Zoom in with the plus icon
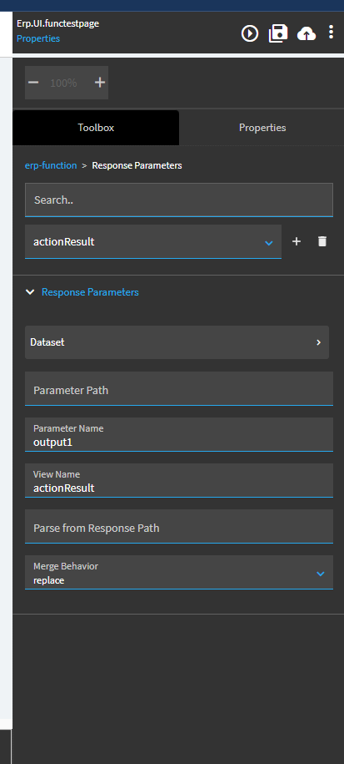This screenshot has height=764, width=344. [100, 83]
